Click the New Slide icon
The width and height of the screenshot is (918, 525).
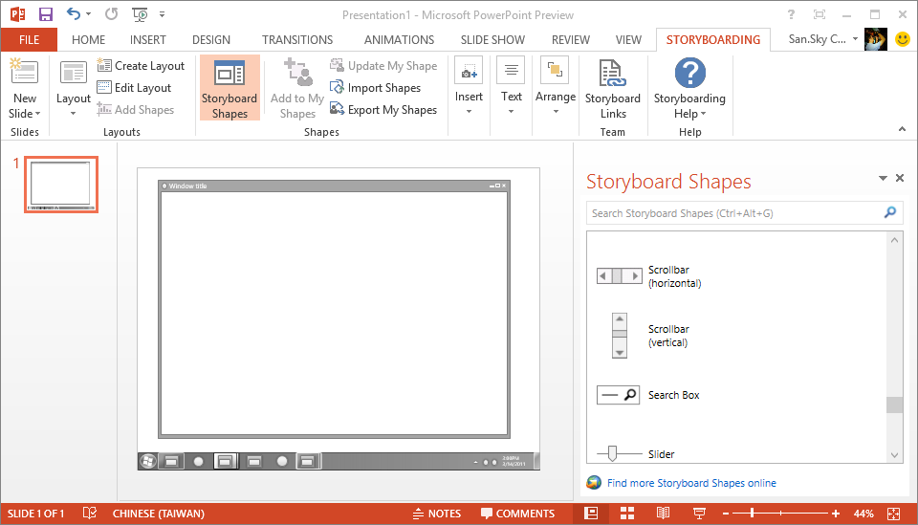pyautogui.click(x=25, y=74)
